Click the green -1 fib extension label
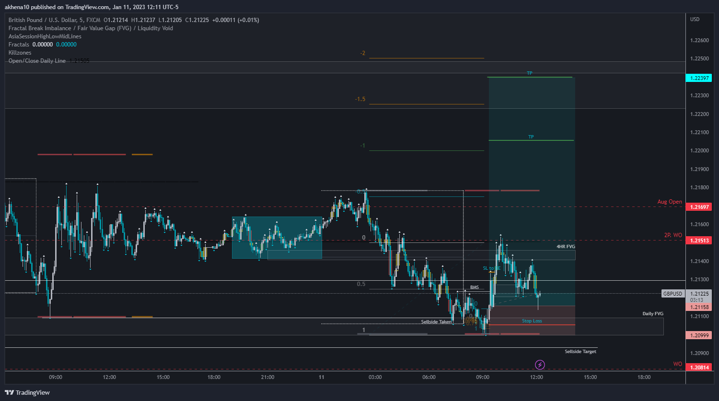Image resolution: width=719 pixels, height=401 pixels. coord(363,146)
